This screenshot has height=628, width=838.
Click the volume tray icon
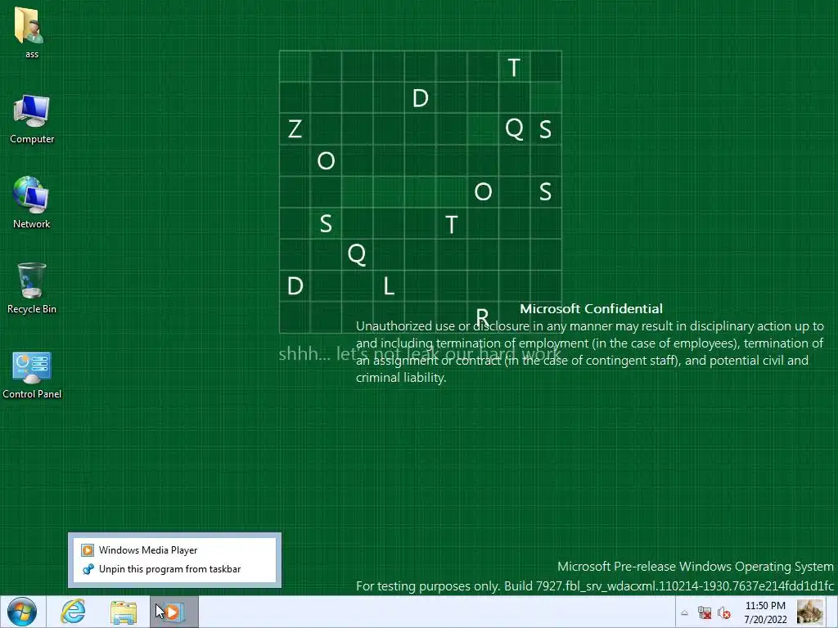point(724,613)
